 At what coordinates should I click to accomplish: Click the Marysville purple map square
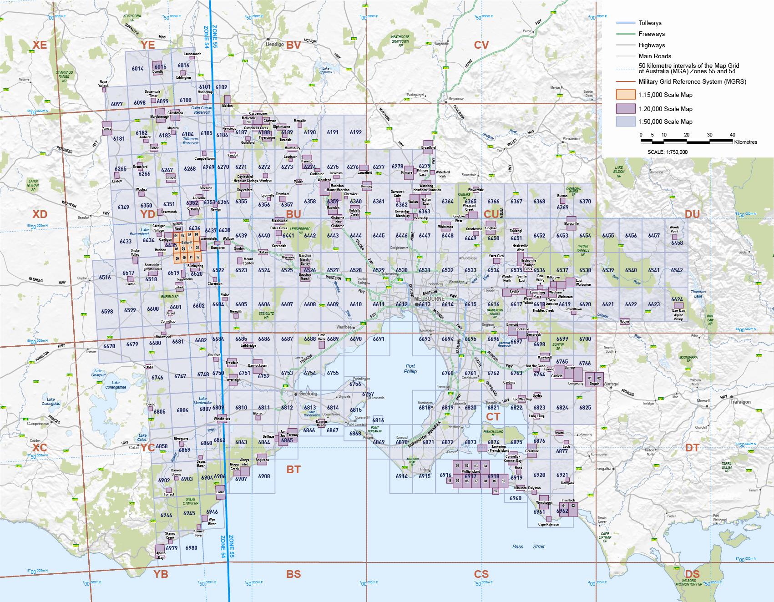(571, 220)
